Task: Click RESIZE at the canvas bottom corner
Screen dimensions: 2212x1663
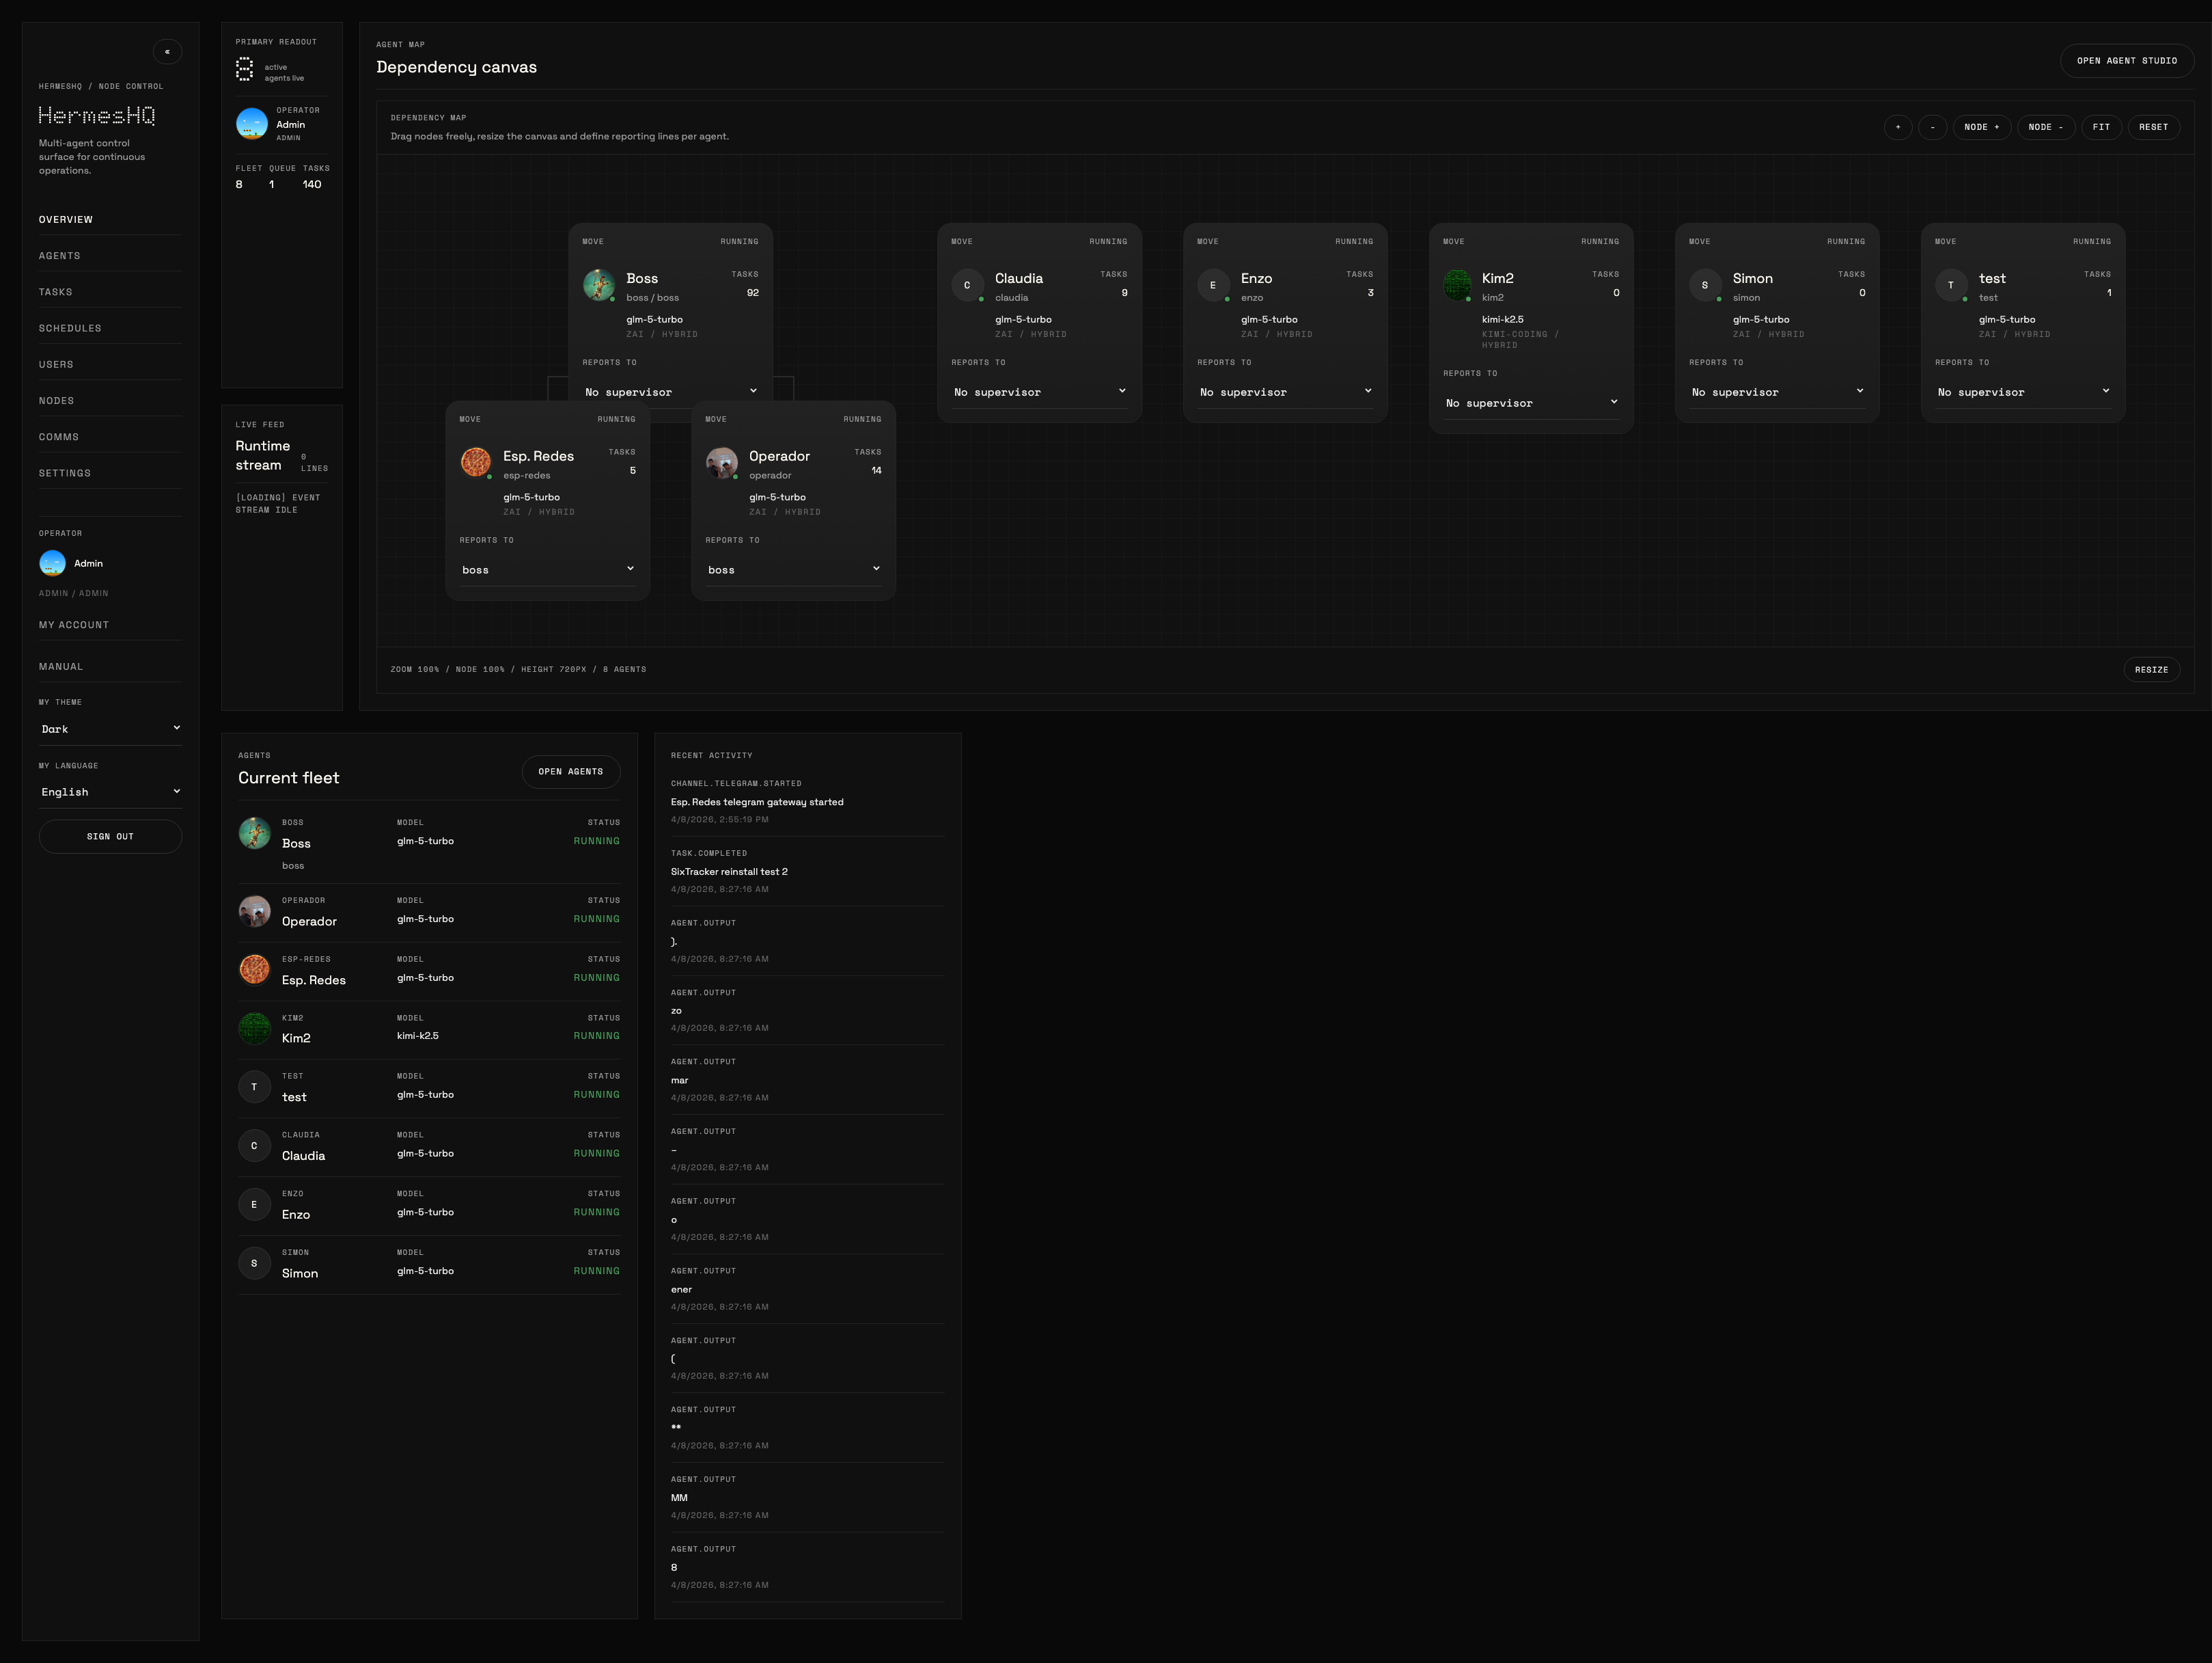Action: tap(2151, 668)
